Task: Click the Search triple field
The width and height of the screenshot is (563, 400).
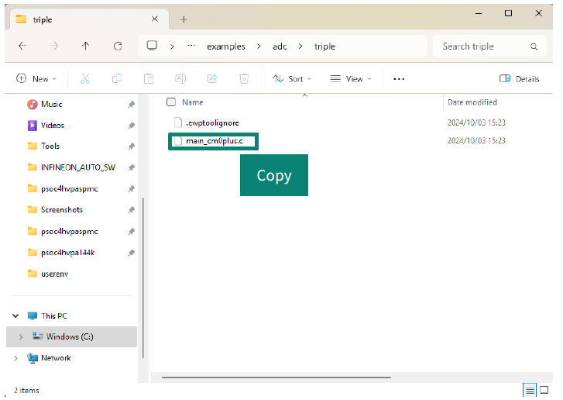Action: point(489,47)
